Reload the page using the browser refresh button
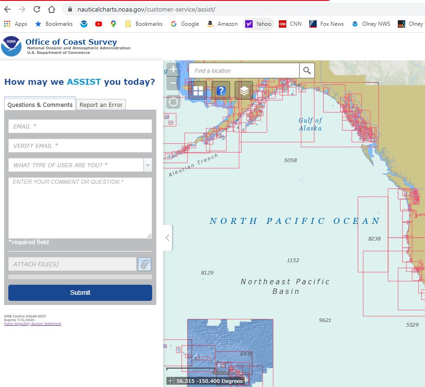The width and height of the screenshot is (425, 387). [37, 9]
